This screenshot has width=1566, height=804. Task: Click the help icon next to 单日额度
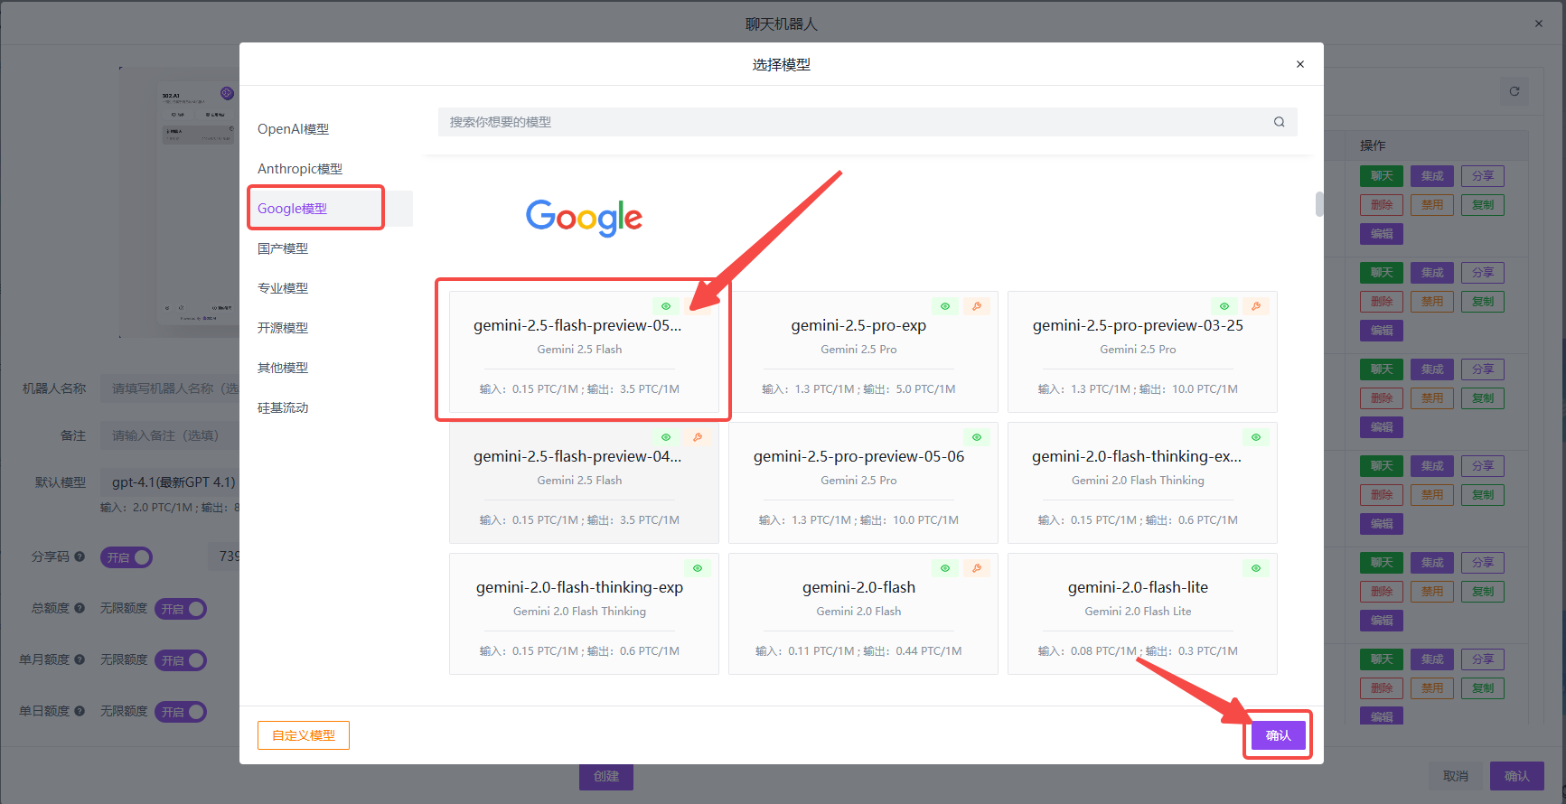coord(80,711)
